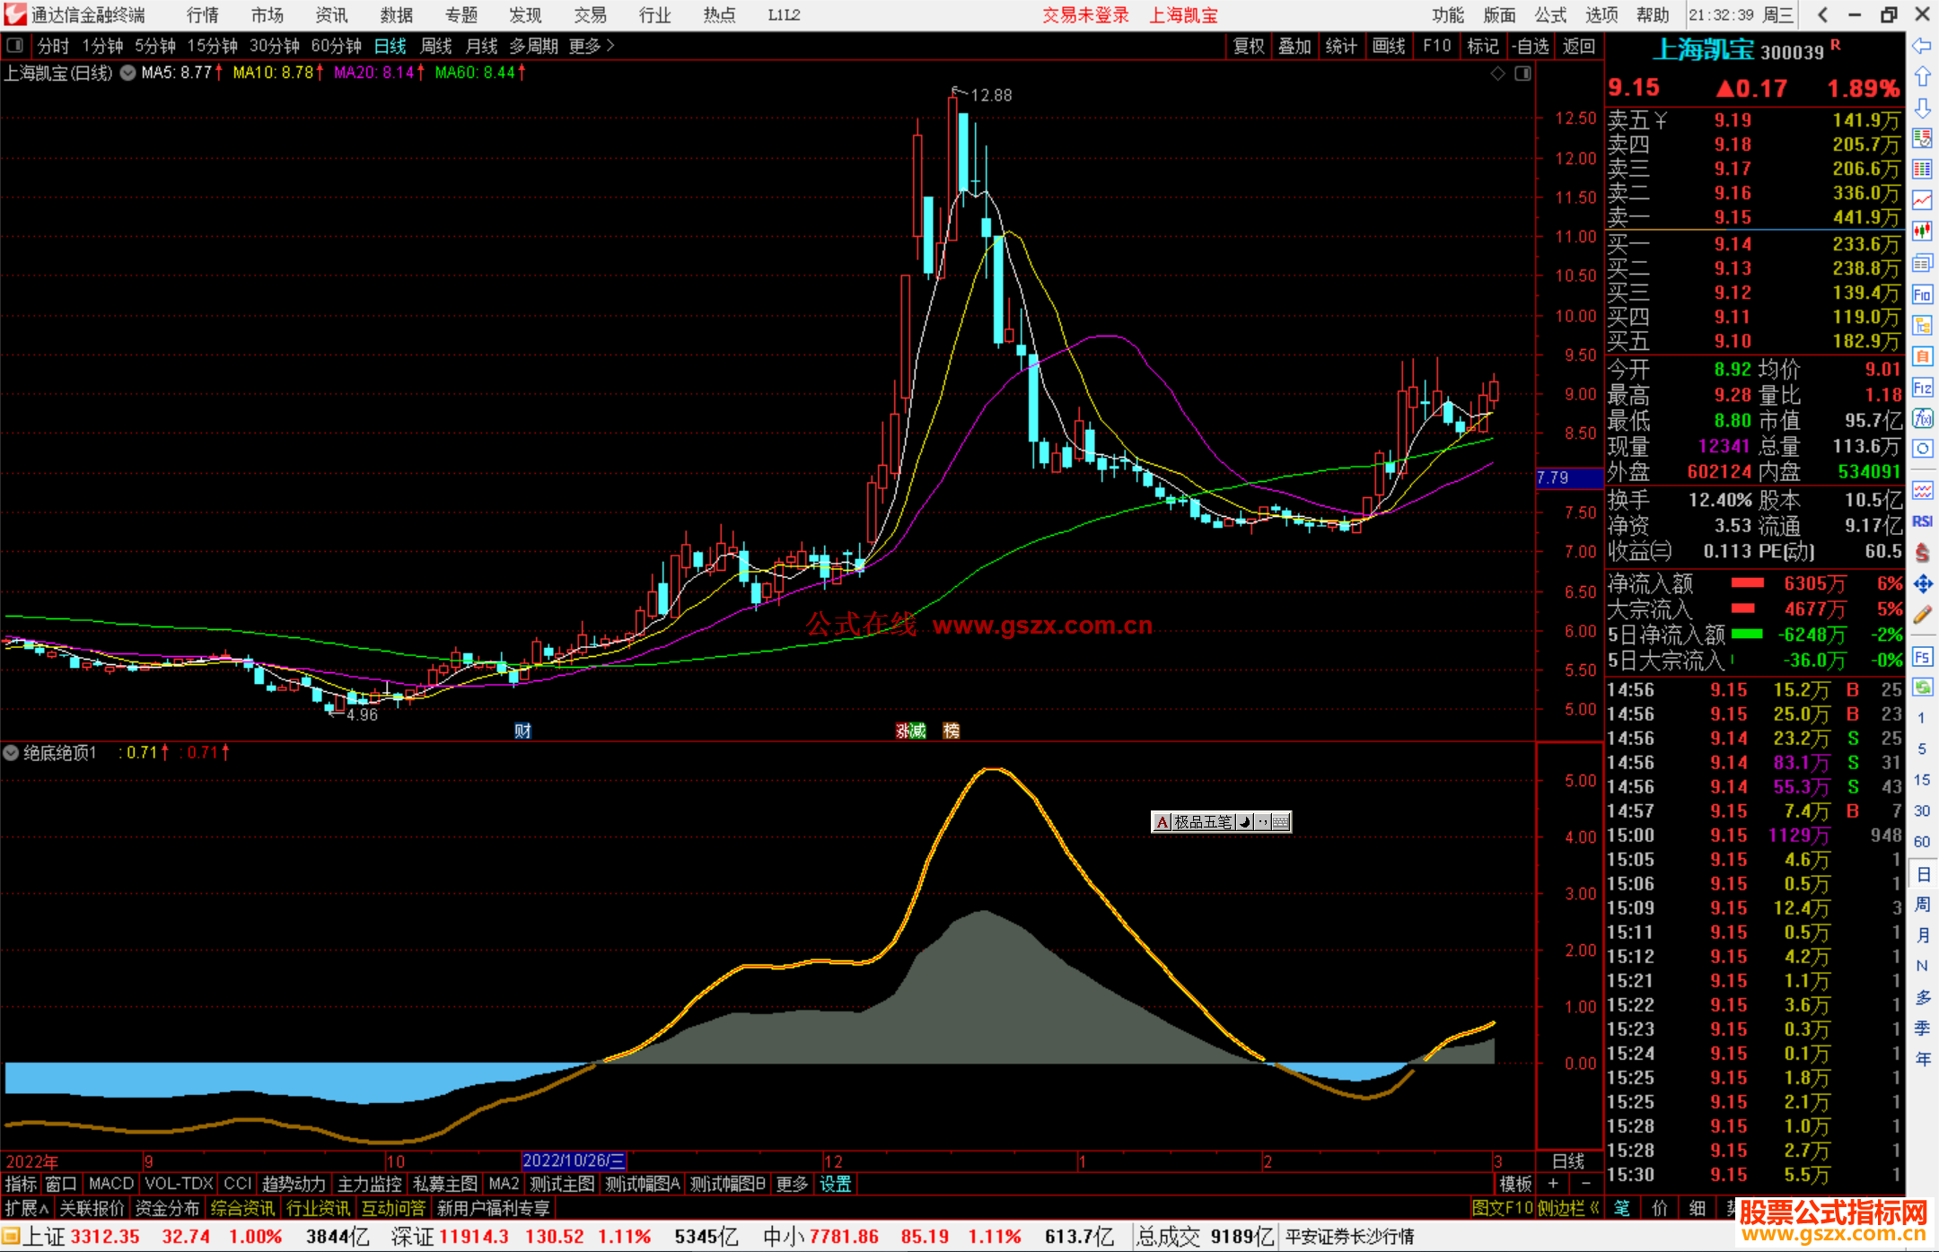The image size is (1939, 1252).
Task: Click the candlestick chart sidebar icon
Action: (1922, 232)
